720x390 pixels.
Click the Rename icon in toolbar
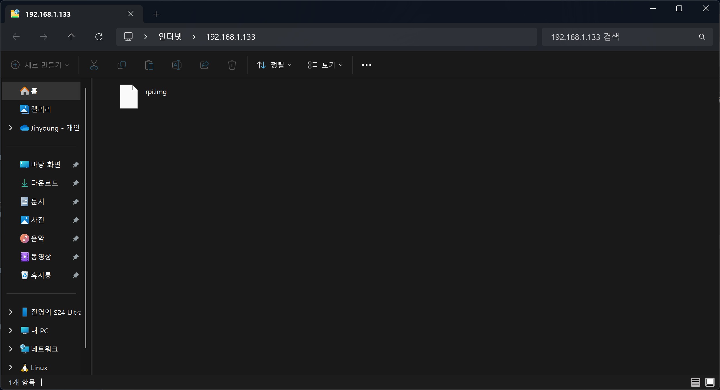point(177,65)
